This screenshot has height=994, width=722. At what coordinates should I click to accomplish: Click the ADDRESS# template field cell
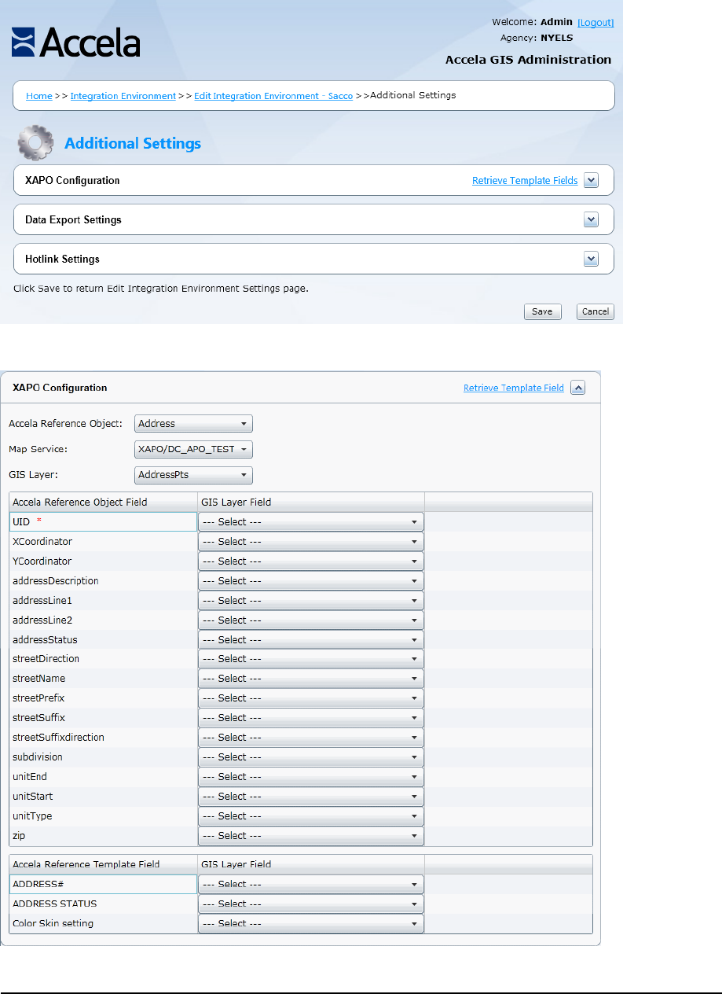click(103, 885)
